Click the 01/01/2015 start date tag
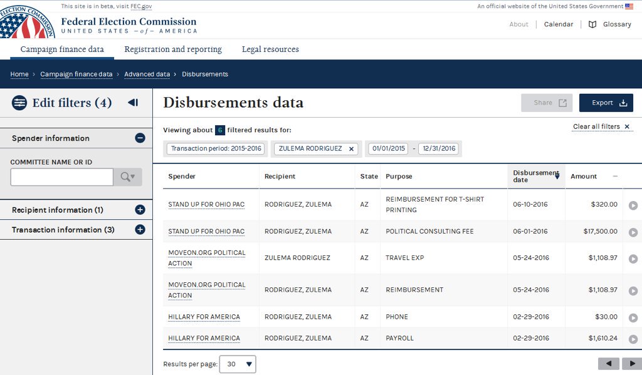 [x=388, y=148]
